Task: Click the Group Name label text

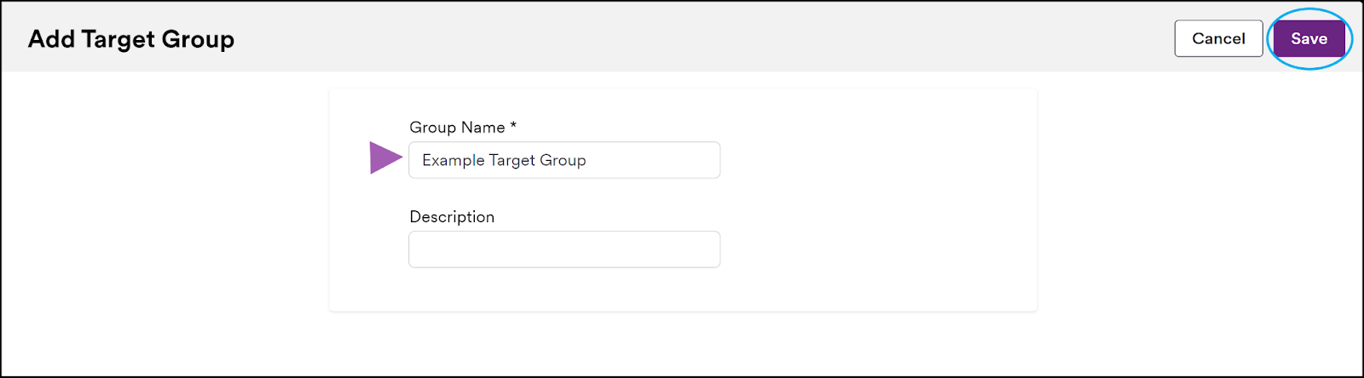Action: (457, 127)
